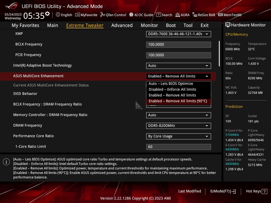271x203 pixels.
Task: Click the 1-Core Ratio Limit field
Action: (x=178, y=147)
